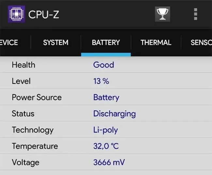Switch to the System tab
Image resolution: width=212 pixels, height=175 pixels.
[56, 43]
